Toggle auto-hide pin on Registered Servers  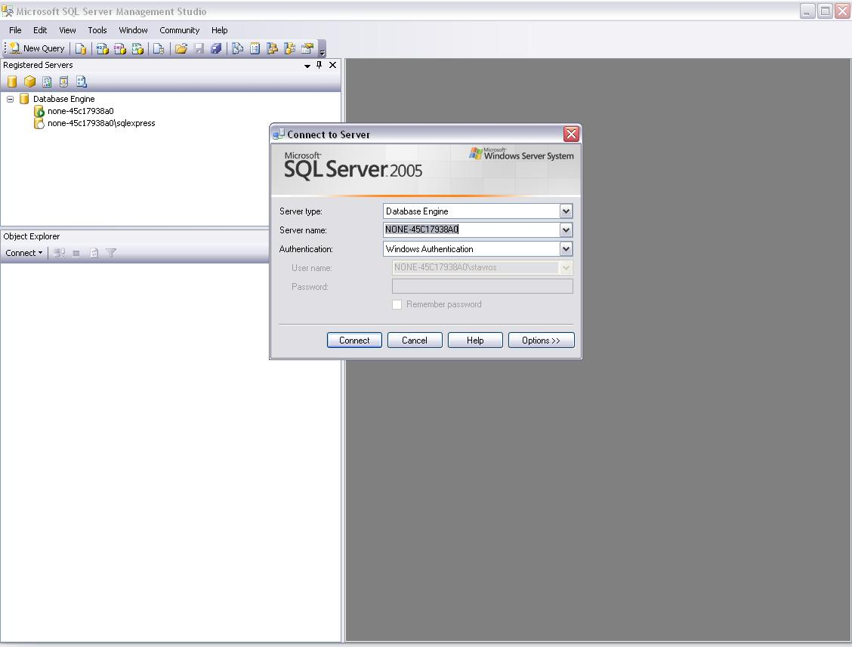pos(319,65)
